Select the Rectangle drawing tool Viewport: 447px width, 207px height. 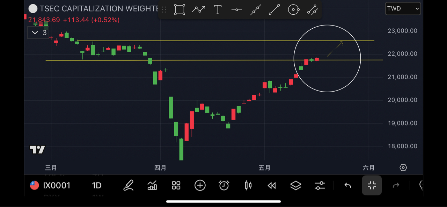(x=179, y=9)
